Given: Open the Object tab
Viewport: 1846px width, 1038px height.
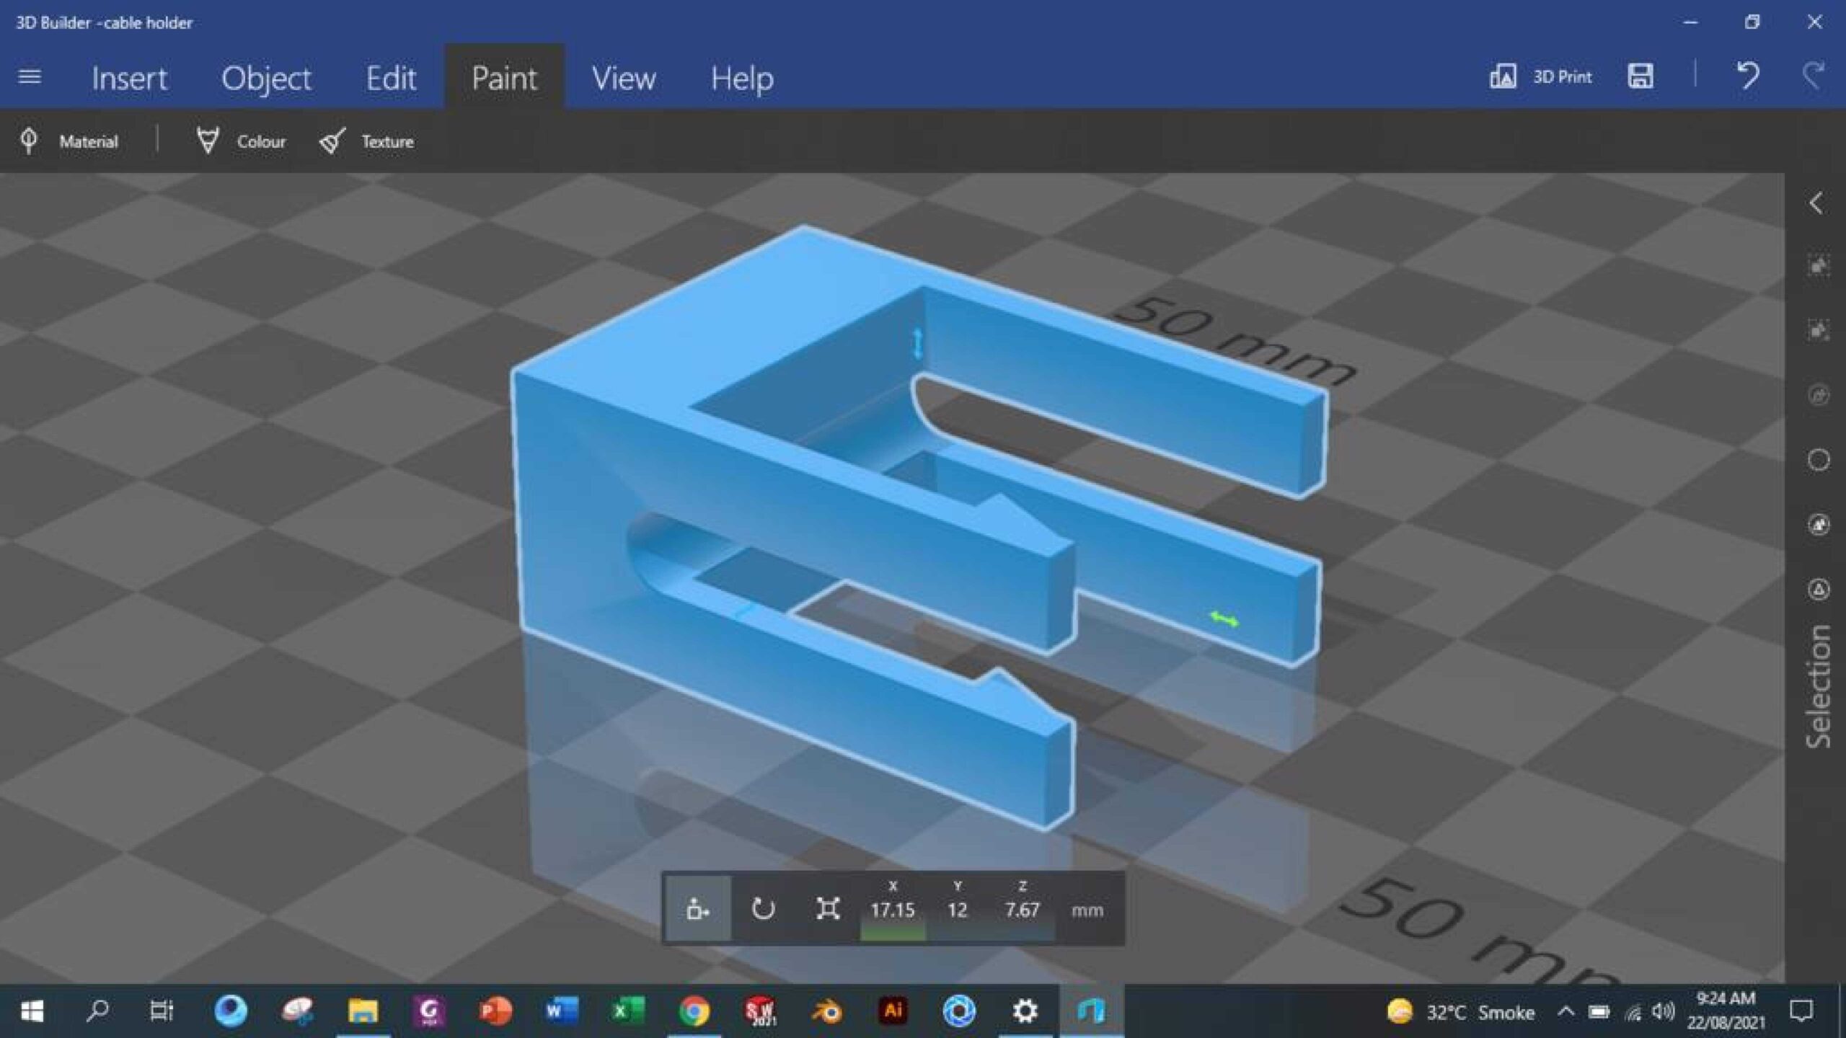Looking at the screenshot, I should [266, 78].
